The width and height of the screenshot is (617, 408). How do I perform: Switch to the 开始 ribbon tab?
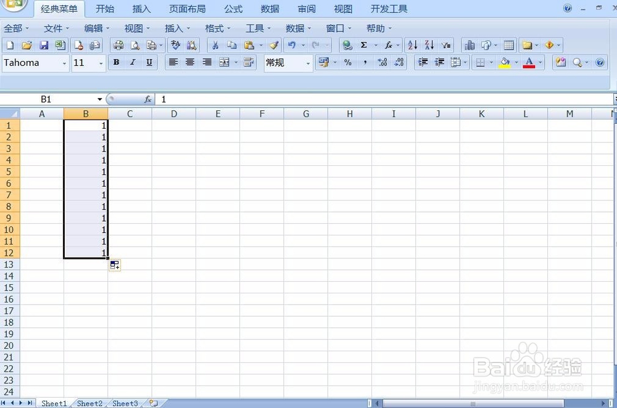coord(105,9)
